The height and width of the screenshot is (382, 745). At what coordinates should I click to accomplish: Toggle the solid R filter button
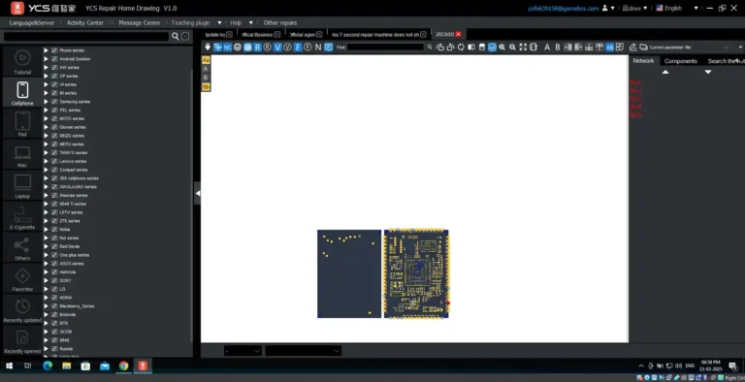257,48
